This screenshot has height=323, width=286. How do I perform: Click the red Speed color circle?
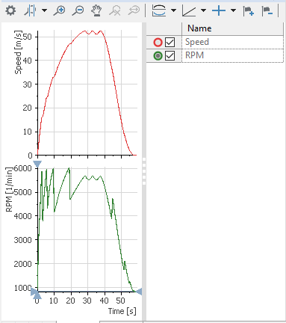[x=158, y=42]
